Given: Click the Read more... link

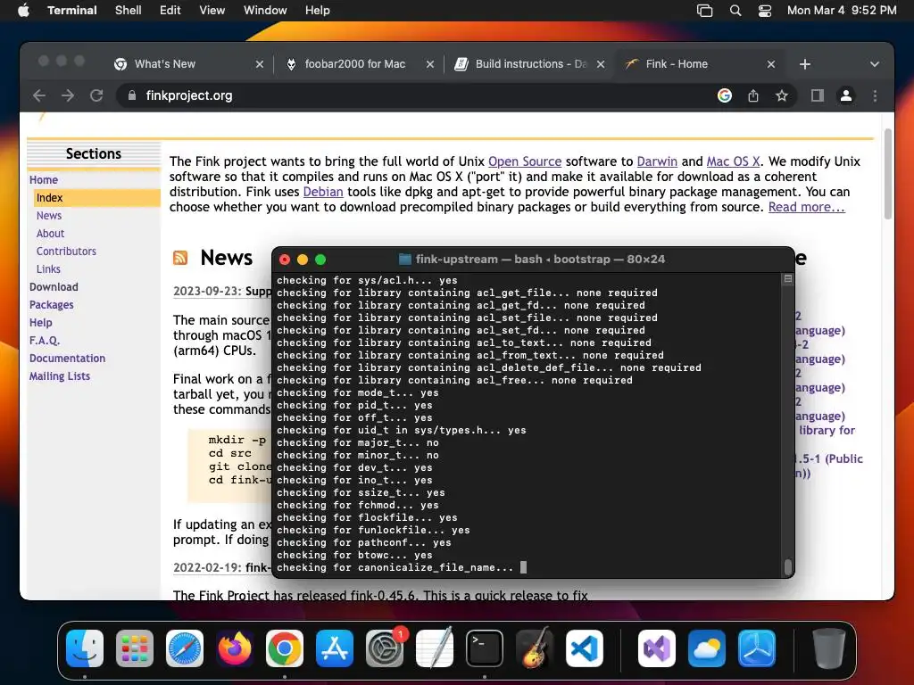Looking at the screenshot, I should click(806, 207).
